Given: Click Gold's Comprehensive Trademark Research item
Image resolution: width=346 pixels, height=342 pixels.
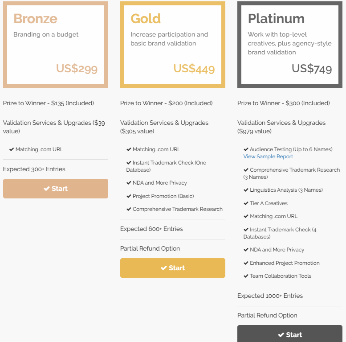Looking at the screenshot, I should pyautogui.click(x=177, y=209).
